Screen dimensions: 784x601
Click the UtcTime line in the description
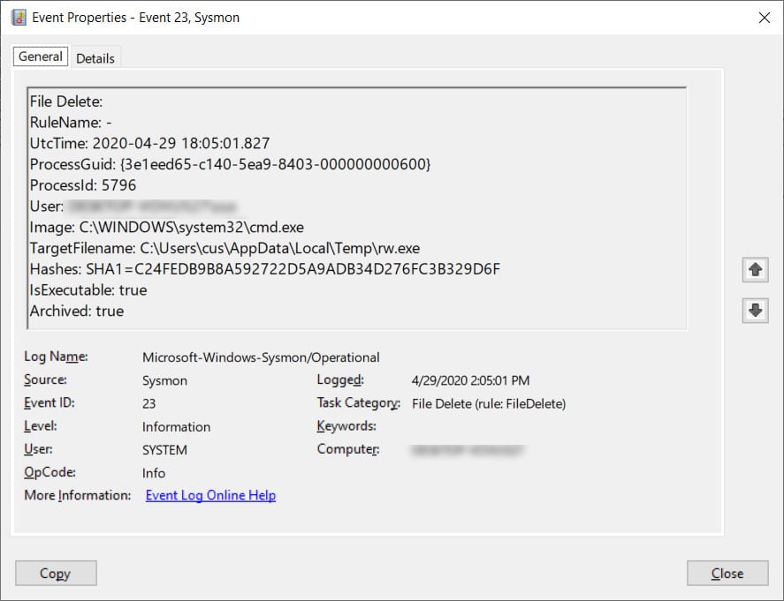pos(150,143)
